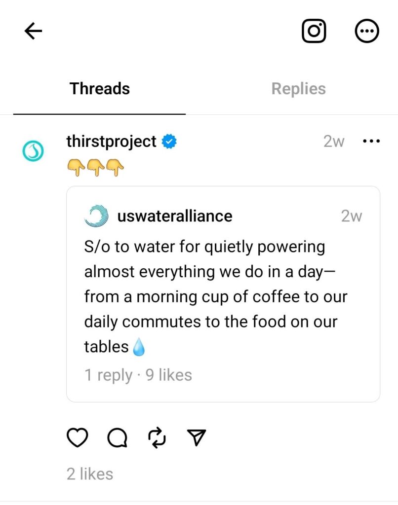Viewport: 398px width, 505px height.
Task: View the 2 likes on the thread
Action: coord(90,474)
